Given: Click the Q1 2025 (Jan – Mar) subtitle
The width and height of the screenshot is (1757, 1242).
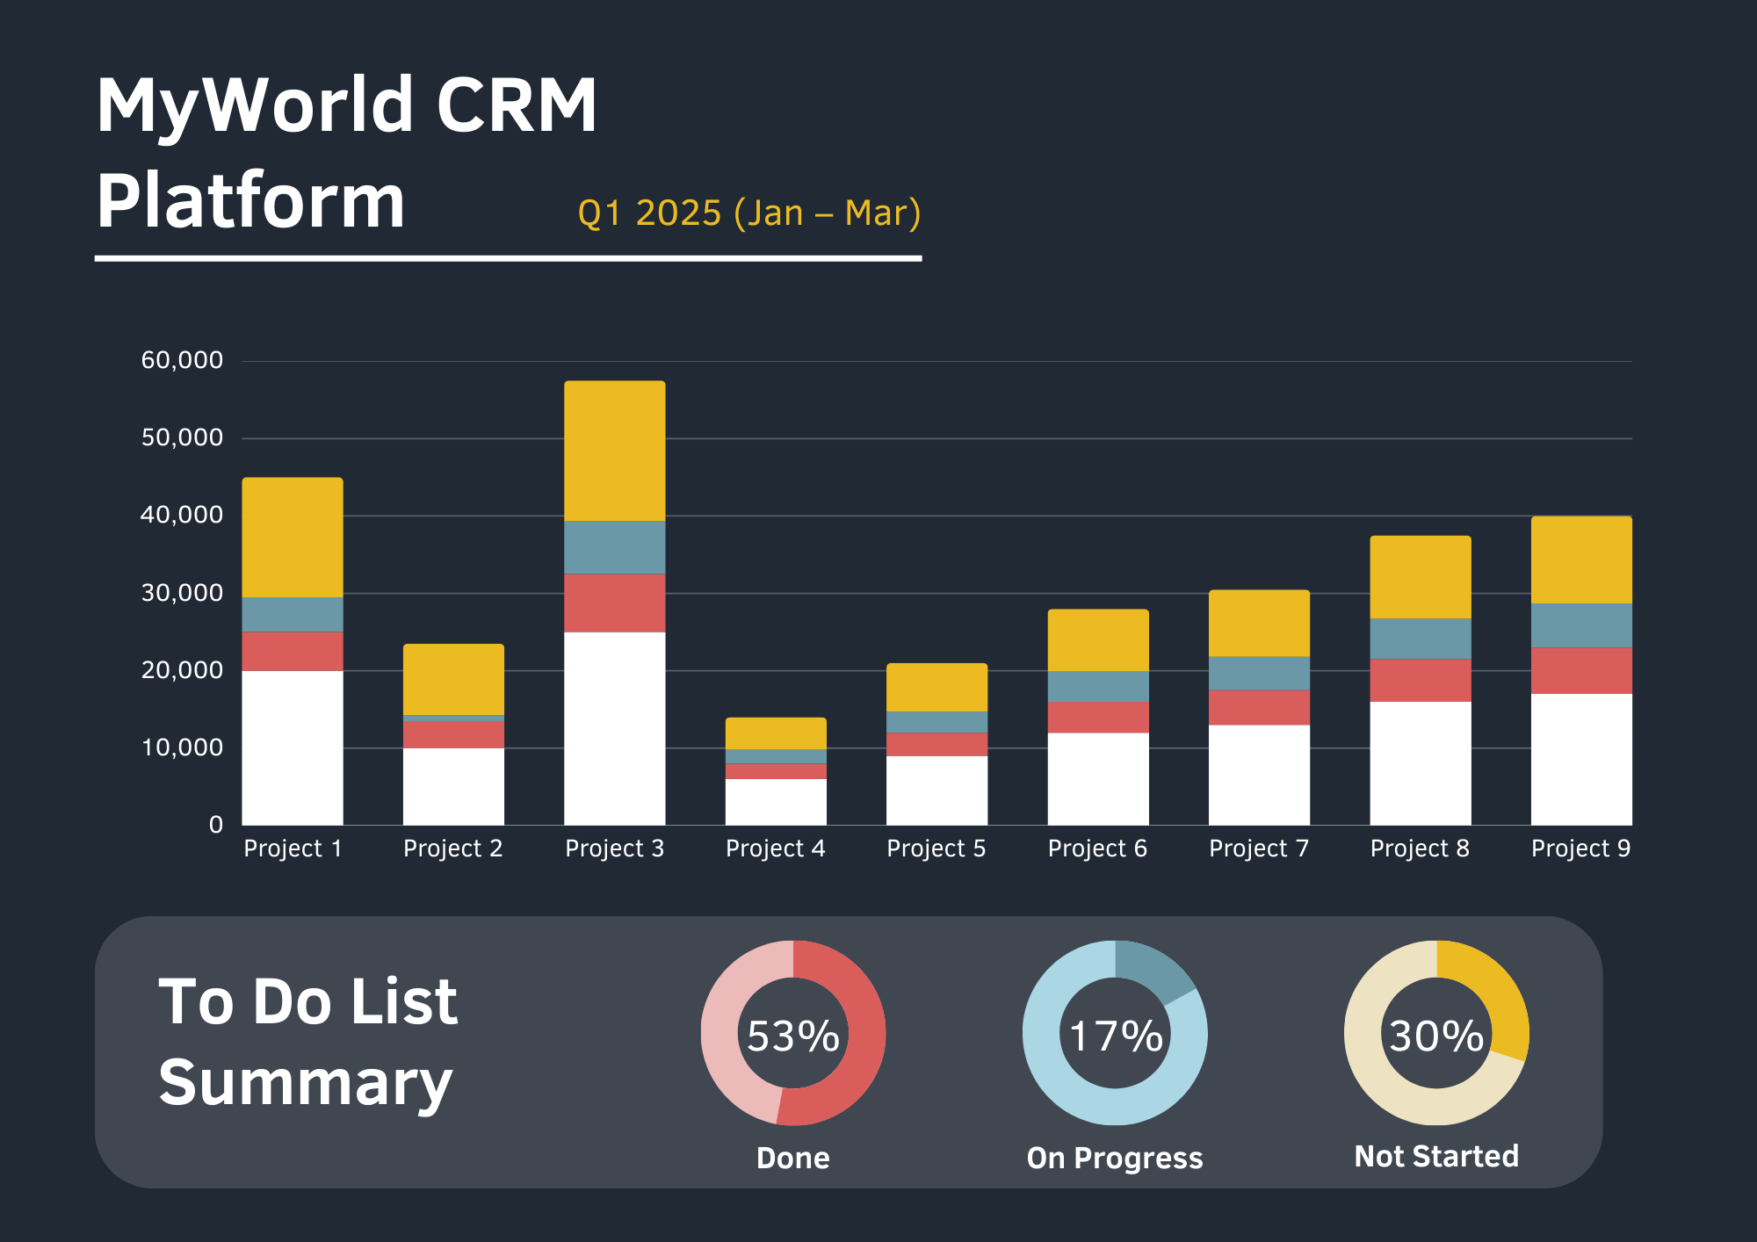Looking at the screenshot, I should point(748,213).
